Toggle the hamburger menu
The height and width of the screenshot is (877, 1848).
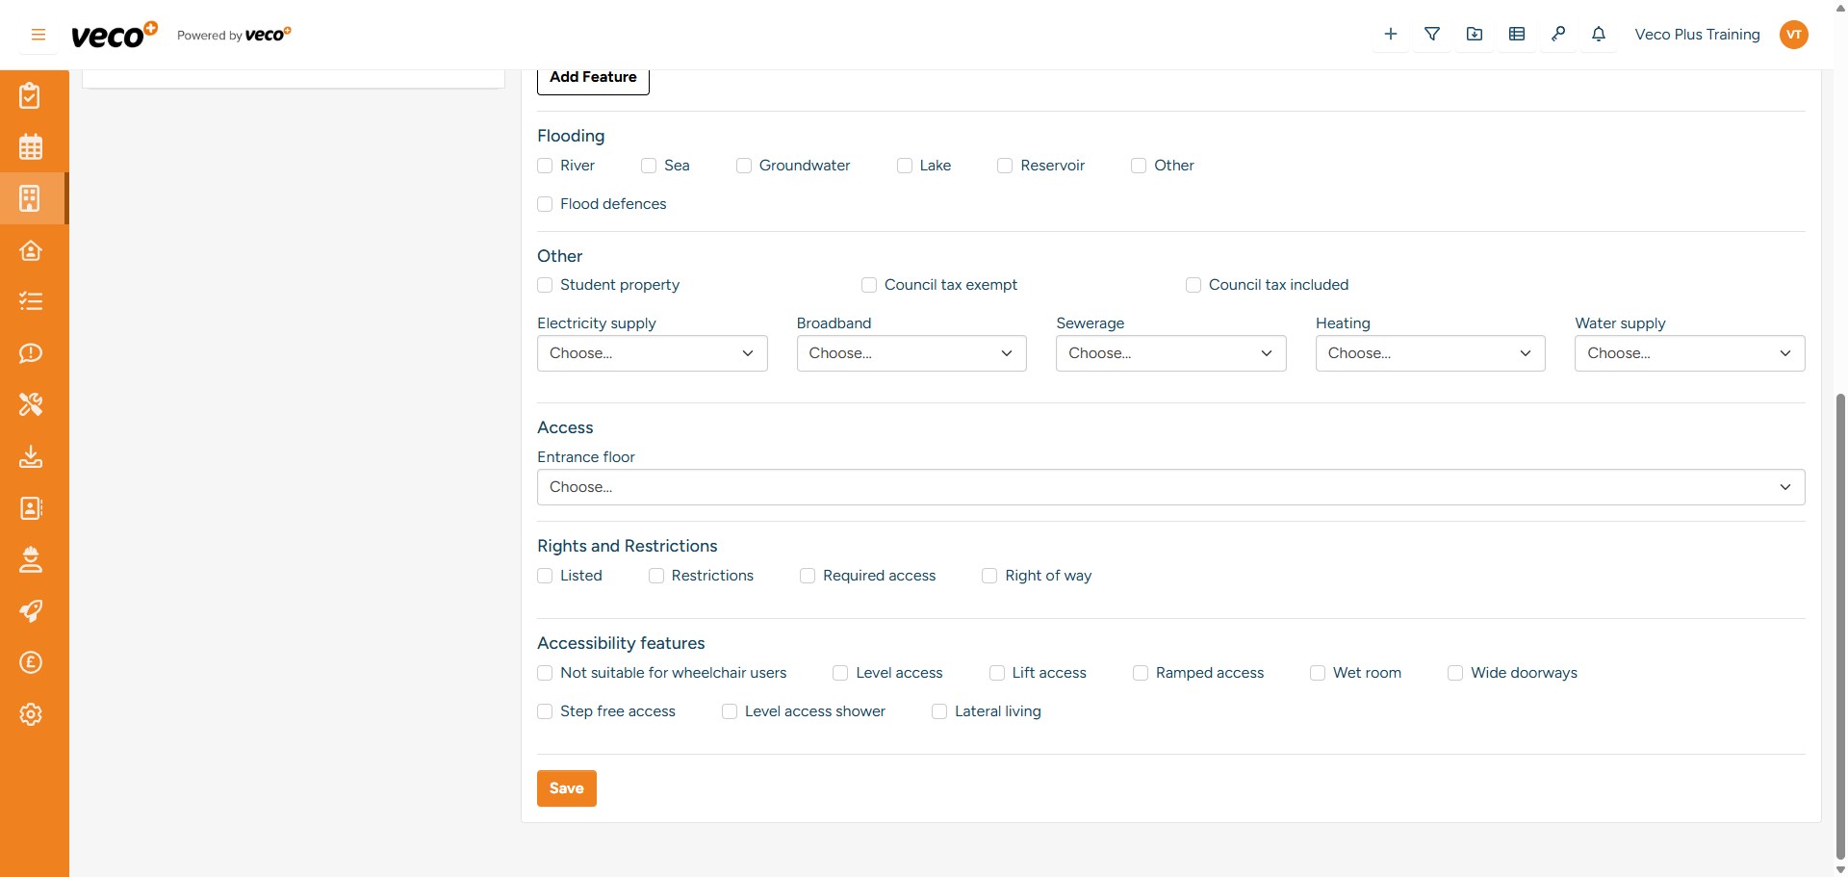[x=38, y=35]
